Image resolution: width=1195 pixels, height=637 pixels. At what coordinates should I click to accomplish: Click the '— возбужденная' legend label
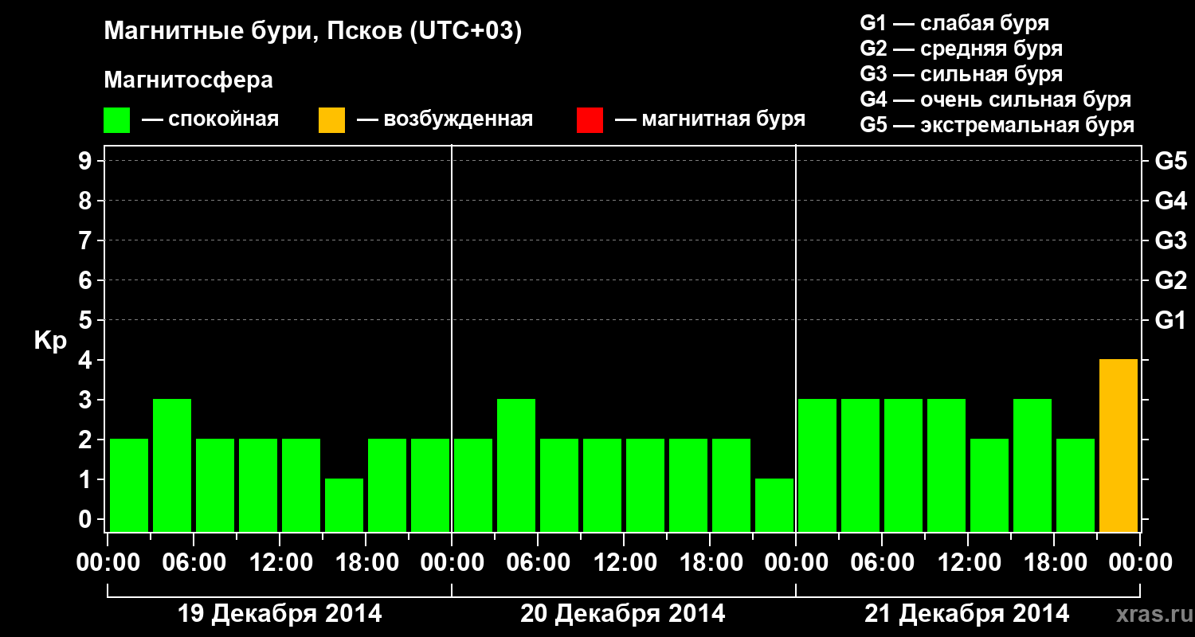445,119
